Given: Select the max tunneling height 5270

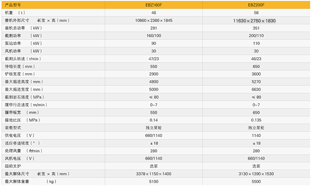Looking at the screenshot, I should 256,82.
